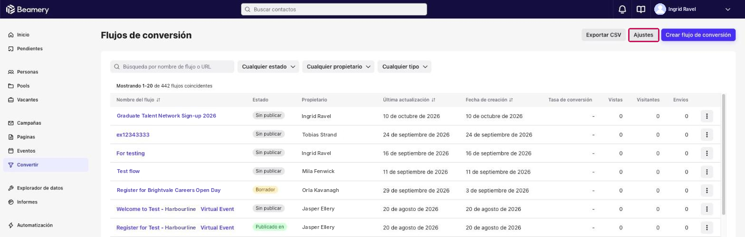745x237 pixels.
Task: Open Explorador de datos in sidebar
Action: click(x=46, y=188)
